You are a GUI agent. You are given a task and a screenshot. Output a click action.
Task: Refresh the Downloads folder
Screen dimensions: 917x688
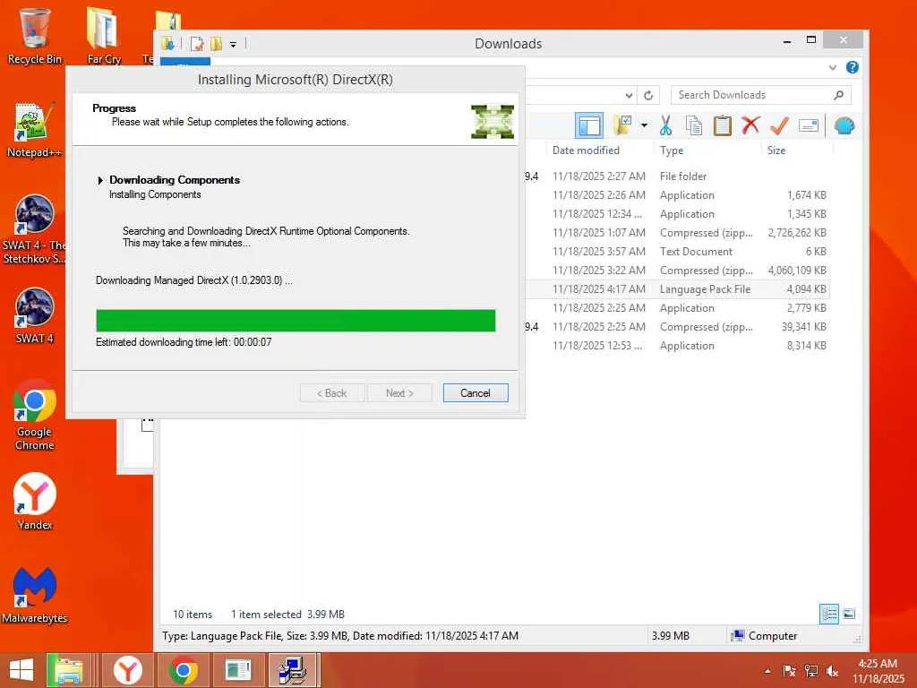pos(648,95)
